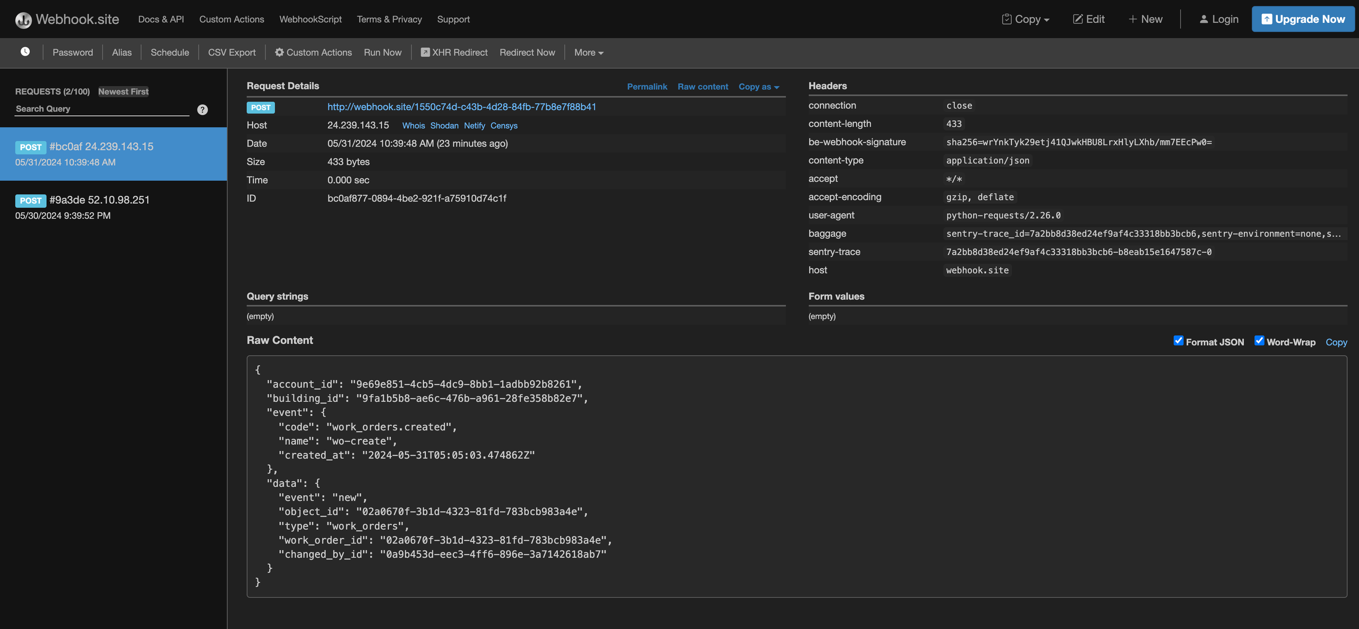Click the created_at timestamp line

tap(407, 455)
